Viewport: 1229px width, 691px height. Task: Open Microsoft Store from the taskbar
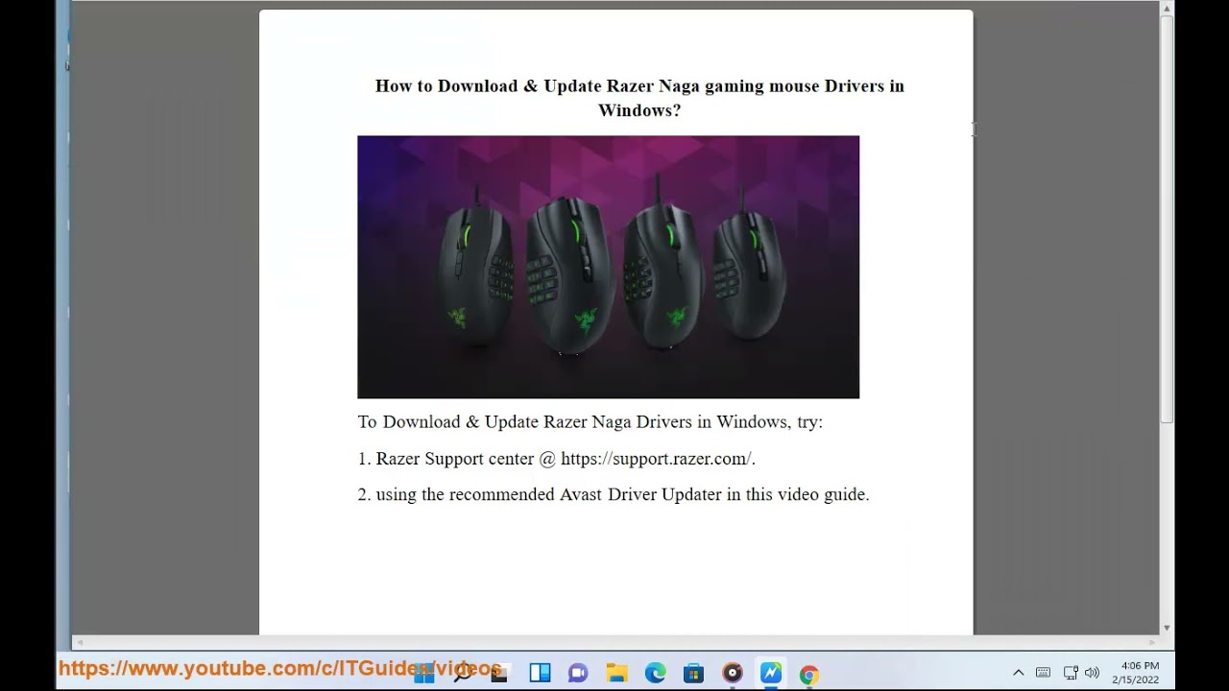[693, 674]
